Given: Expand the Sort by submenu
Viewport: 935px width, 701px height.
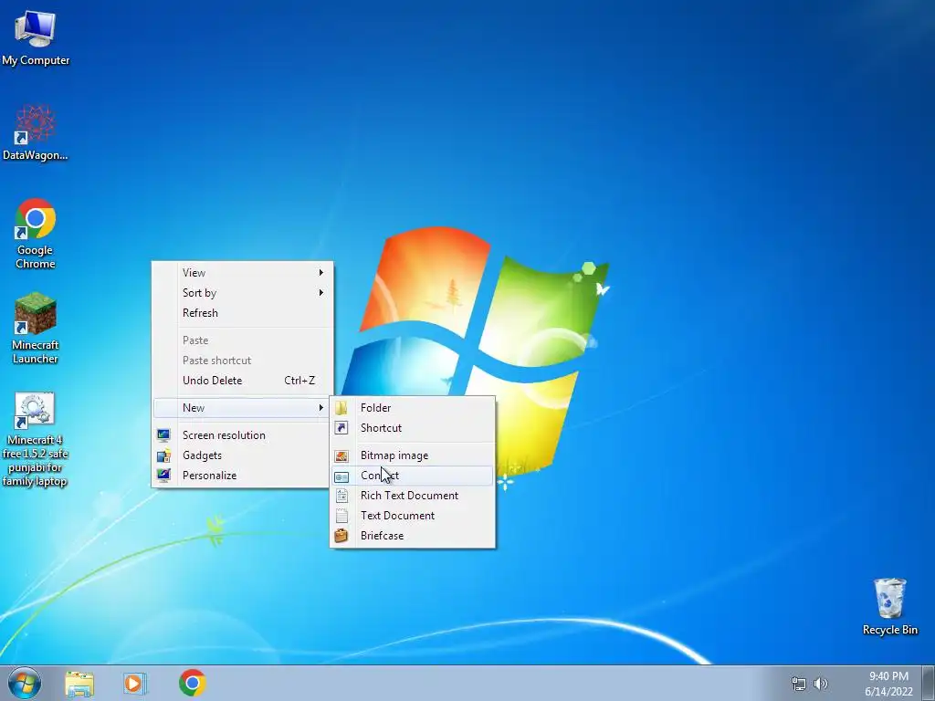Looking at the screenshot, I should point(241,293).
